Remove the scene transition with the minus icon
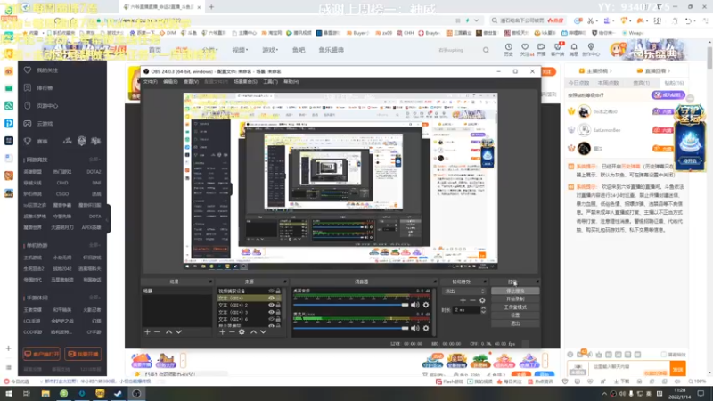Screen dimensions: 713x401 coord(473,300)
